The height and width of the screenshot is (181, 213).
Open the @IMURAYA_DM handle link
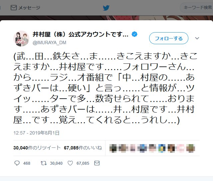point(49,43)
